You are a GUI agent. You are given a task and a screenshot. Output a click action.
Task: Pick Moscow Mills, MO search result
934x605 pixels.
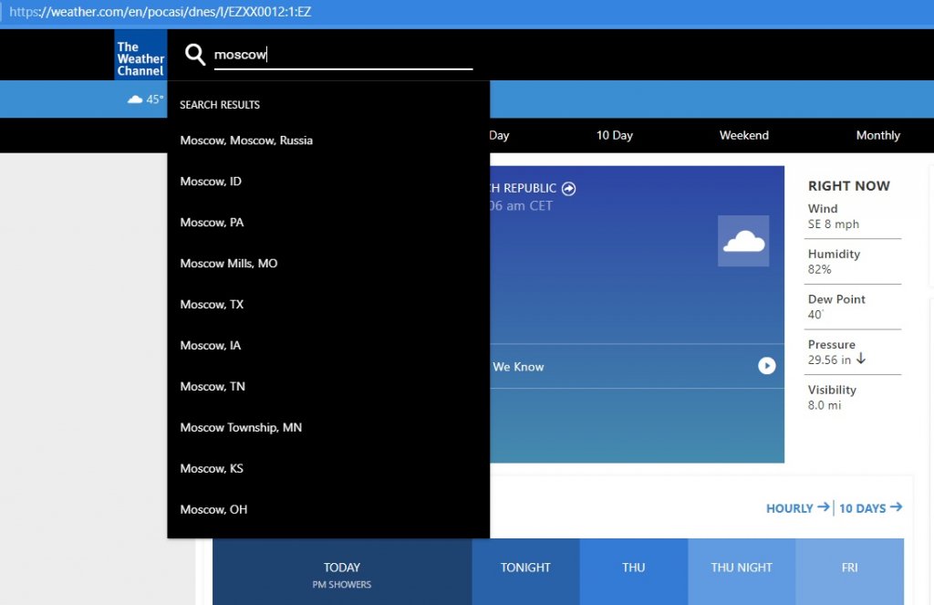[229, 264]
